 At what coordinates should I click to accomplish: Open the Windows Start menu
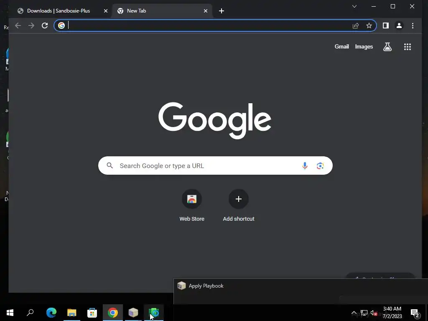pos(10,313)
